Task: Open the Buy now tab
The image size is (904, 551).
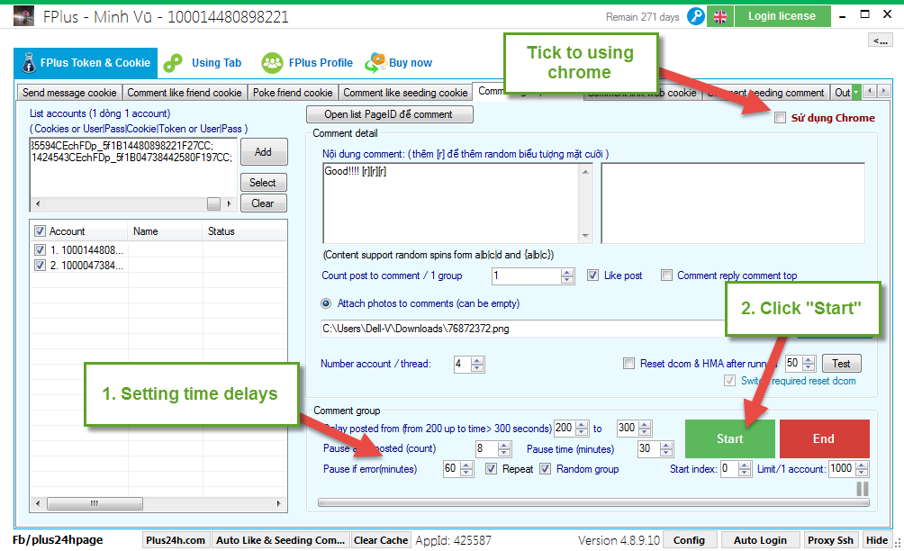Action: coord(399,63)
